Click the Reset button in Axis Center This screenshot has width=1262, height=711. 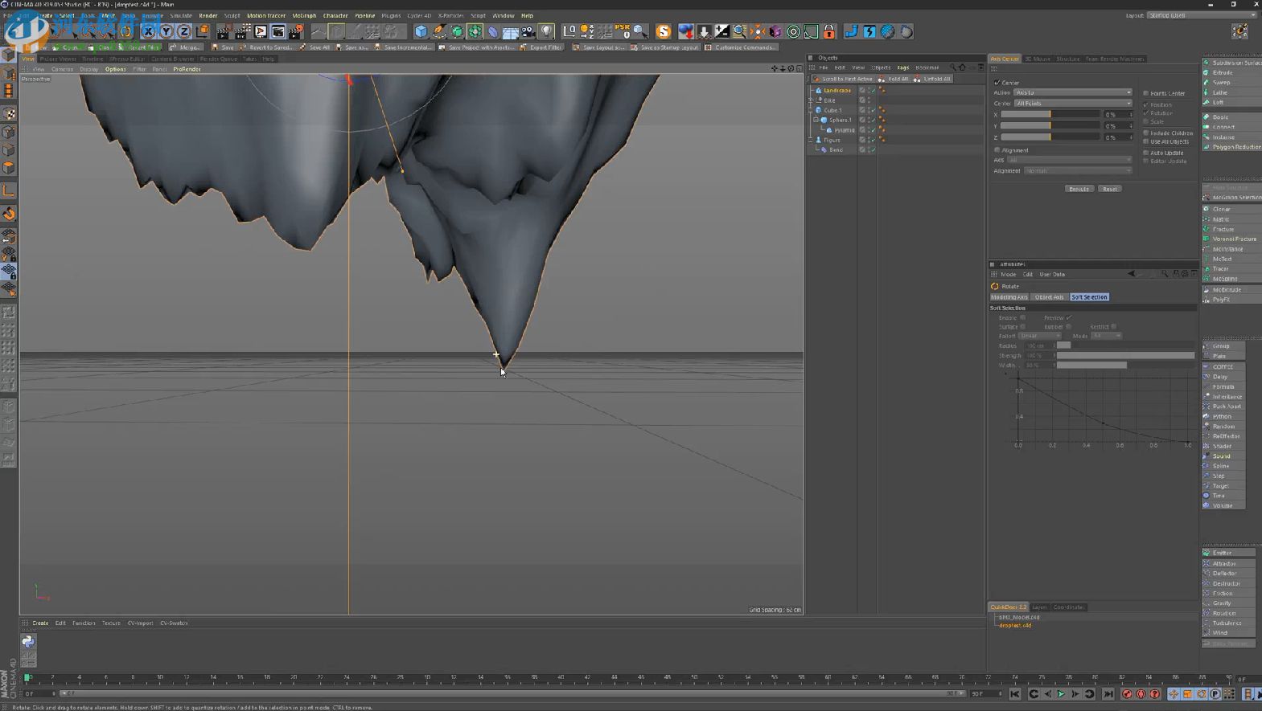pos(1109,189)
